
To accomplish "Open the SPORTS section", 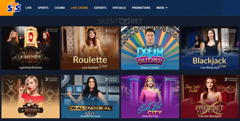I will point(43,8).
